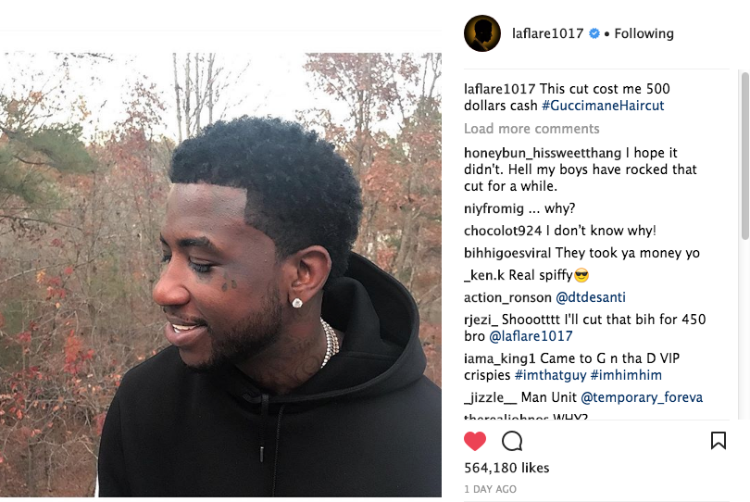Open the @laflare1017 mention in rjezi_ comment
The image size is (750, 502).
click(x=531, y=336)
